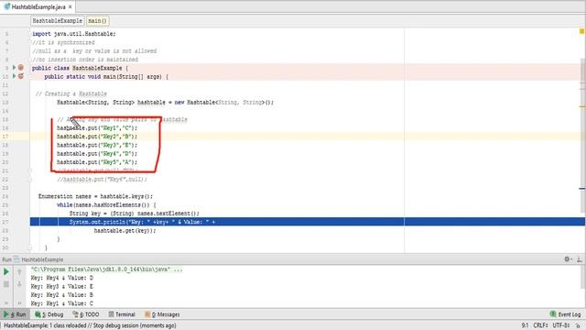Screen dimensions: 586x330
Task: Select the HashtableExample.java editor tab
Action: [38, 6]
